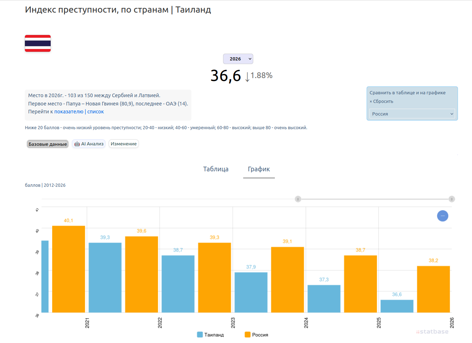
Task: Click the blue Таиланд bar labeled 38,7
Action: (178, 284)
